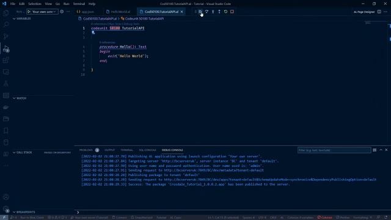Viewport: 391px width, 220px height.
Task: Switch to the Terminal panel tab
Action: click(126, 150)
